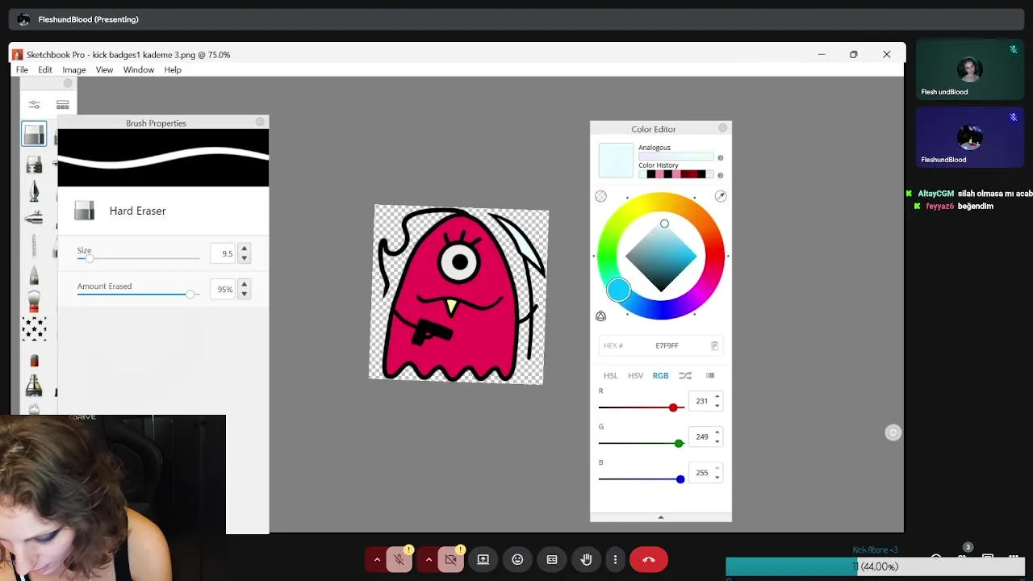Expand camera options arrow
Screen dimensions: 1033x581
pos(429,559)
